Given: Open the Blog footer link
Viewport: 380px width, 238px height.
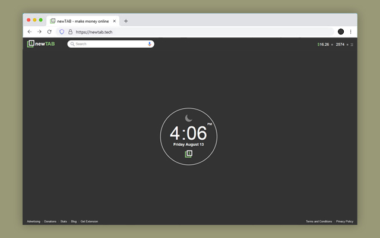Looking at the screenshot, I should (x=74, y=221).
